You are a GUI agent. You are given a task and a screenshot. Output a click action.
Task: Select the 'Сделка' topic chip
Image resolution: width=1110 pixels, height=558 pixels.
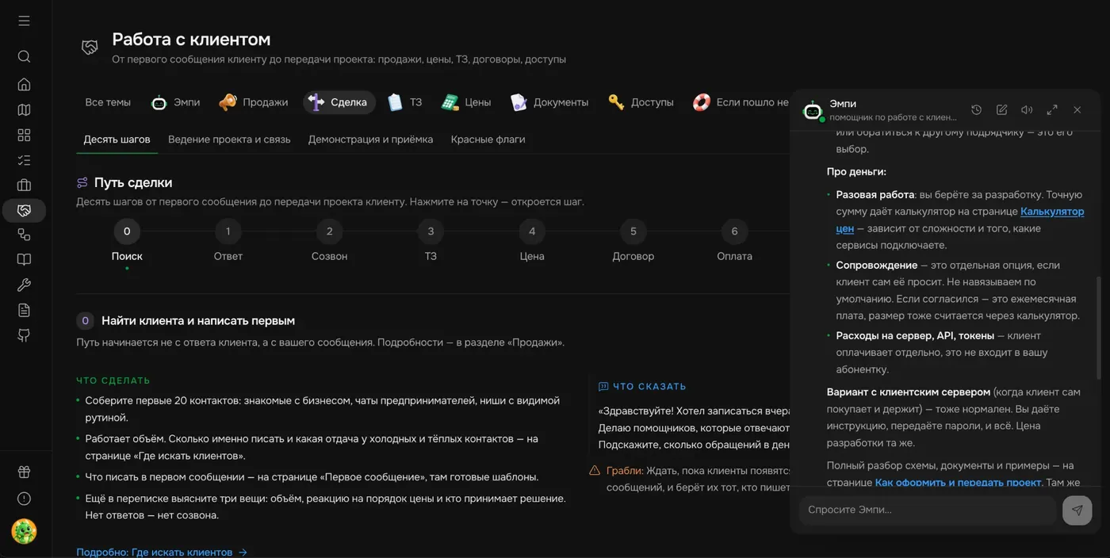coord(339,102)
